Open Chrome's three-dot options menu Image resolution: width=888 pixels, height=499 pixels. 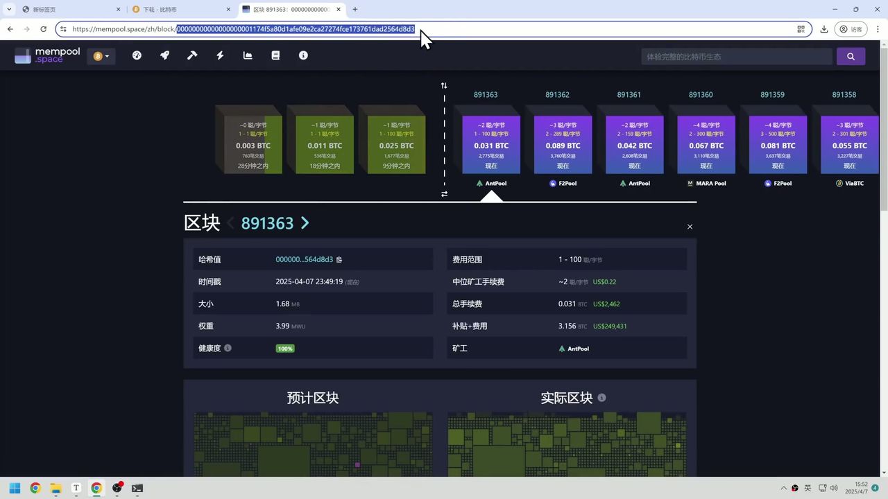878,29
